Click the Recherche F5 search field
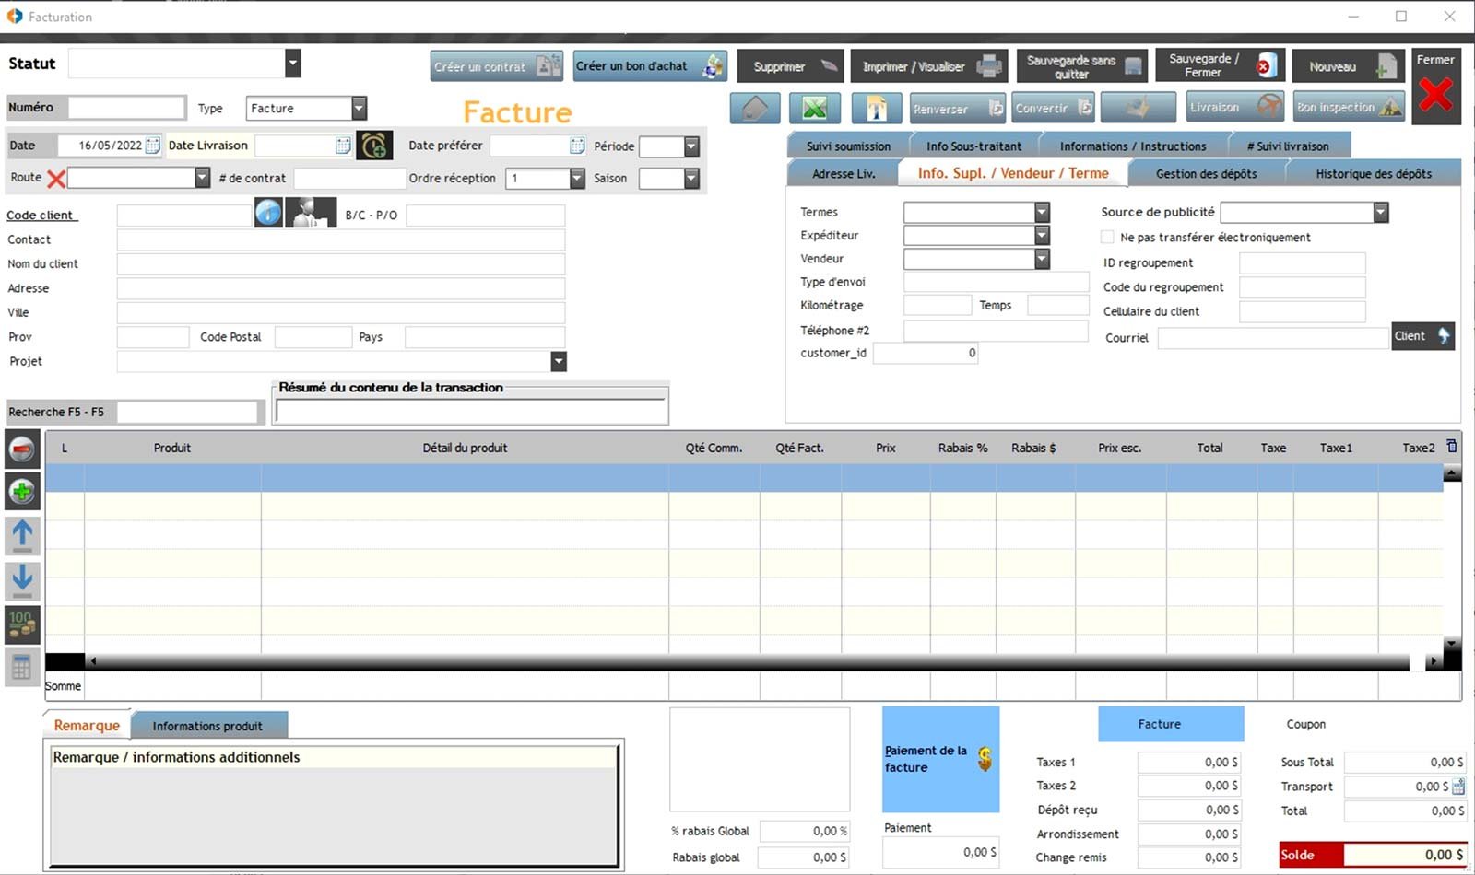 [187, 412]
